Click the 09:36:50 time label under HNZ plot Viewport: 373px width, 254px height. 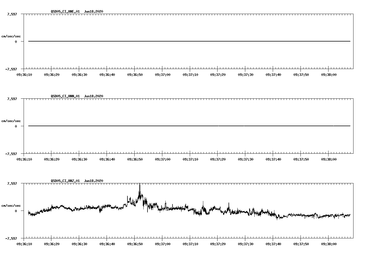(x=135, y=244)
